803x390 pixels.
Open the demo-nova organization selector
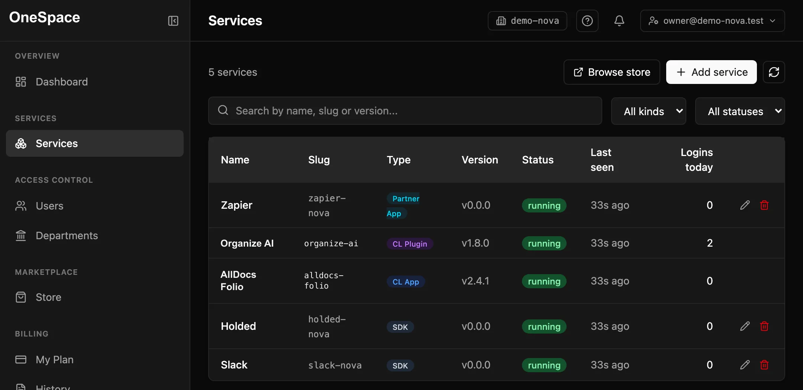point(528,21)
